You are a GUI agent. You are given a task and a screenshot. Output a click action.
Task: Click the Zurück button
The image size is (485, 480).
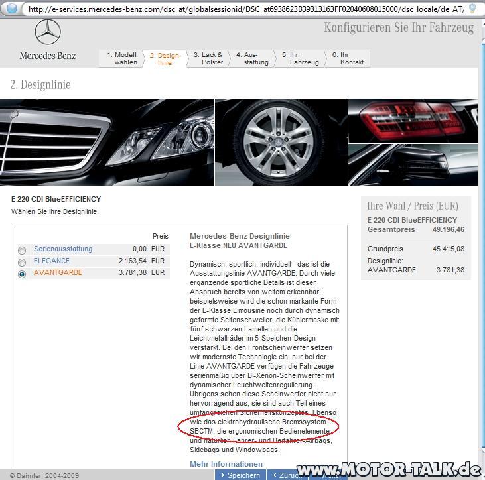pyautogui.click(x=288, y=475)
